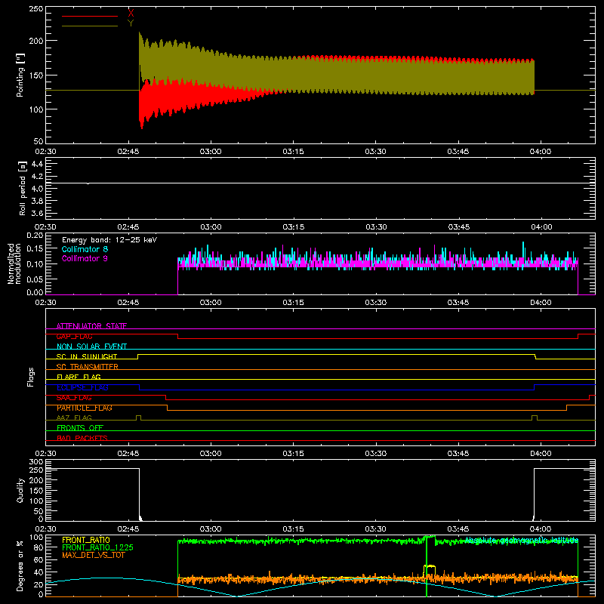This screenshot has height=604, width=604.
Task: Click the 0.20 modulation axis tick
Action: pos(35,235)
